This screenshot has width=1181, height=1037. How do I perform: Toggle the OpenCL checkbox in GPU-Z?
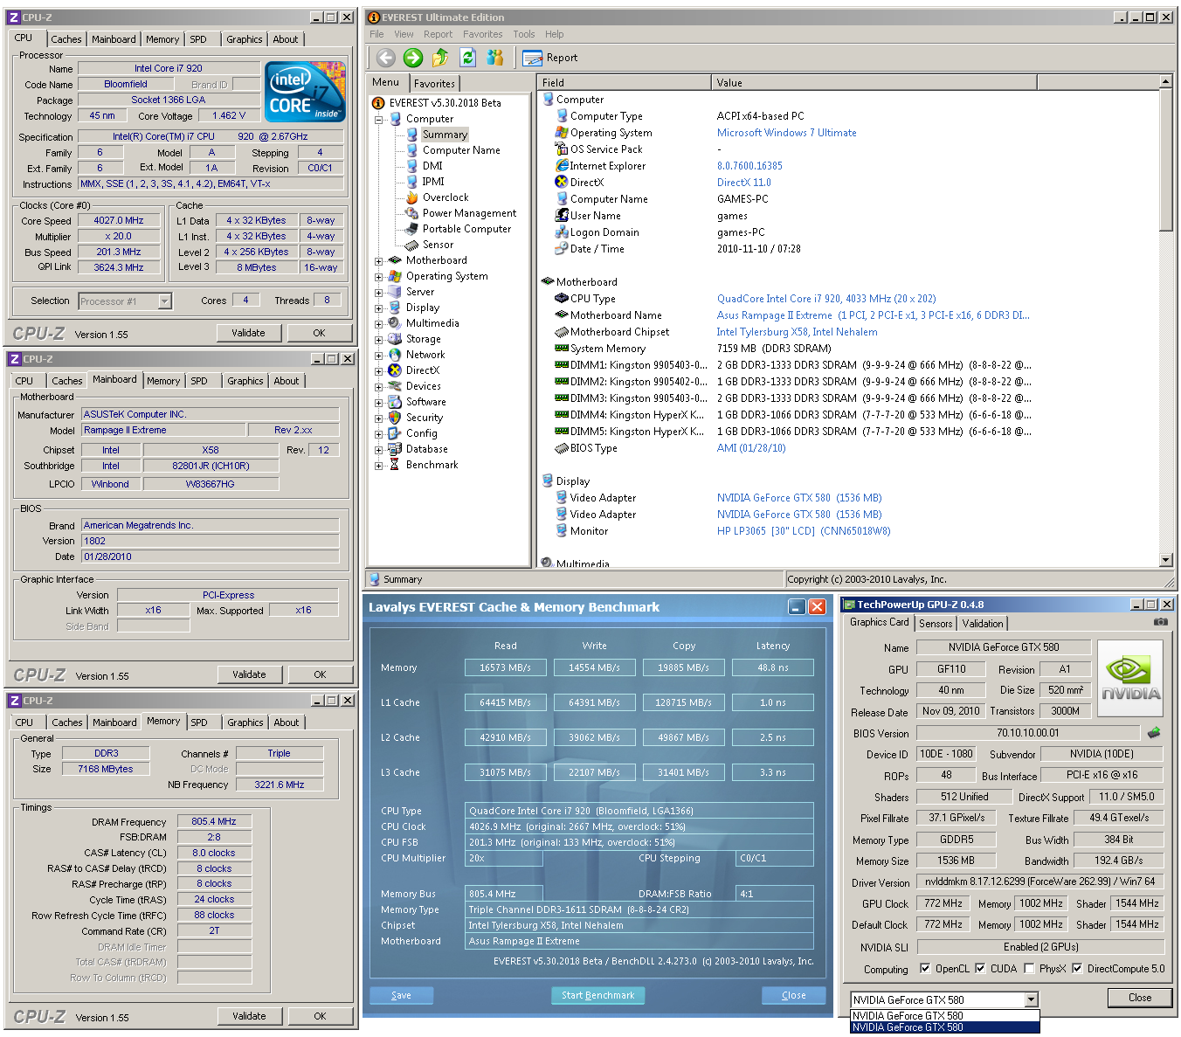pos(925,968)
